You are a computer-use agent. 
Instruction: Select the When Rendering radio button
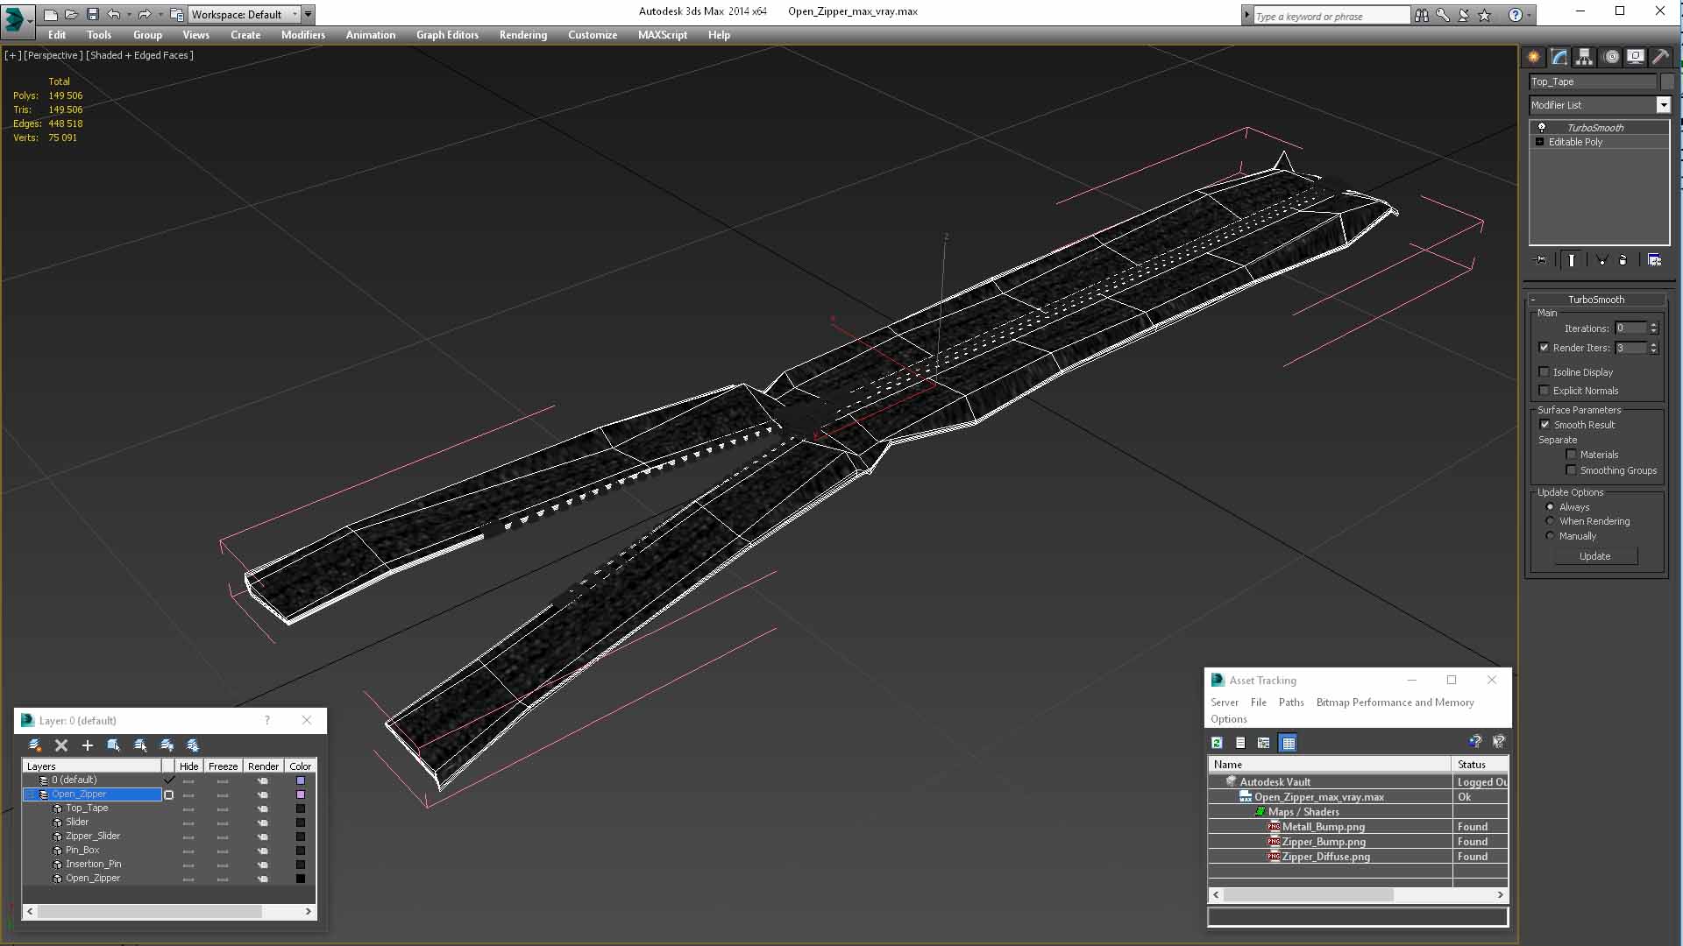[1550, 521]
